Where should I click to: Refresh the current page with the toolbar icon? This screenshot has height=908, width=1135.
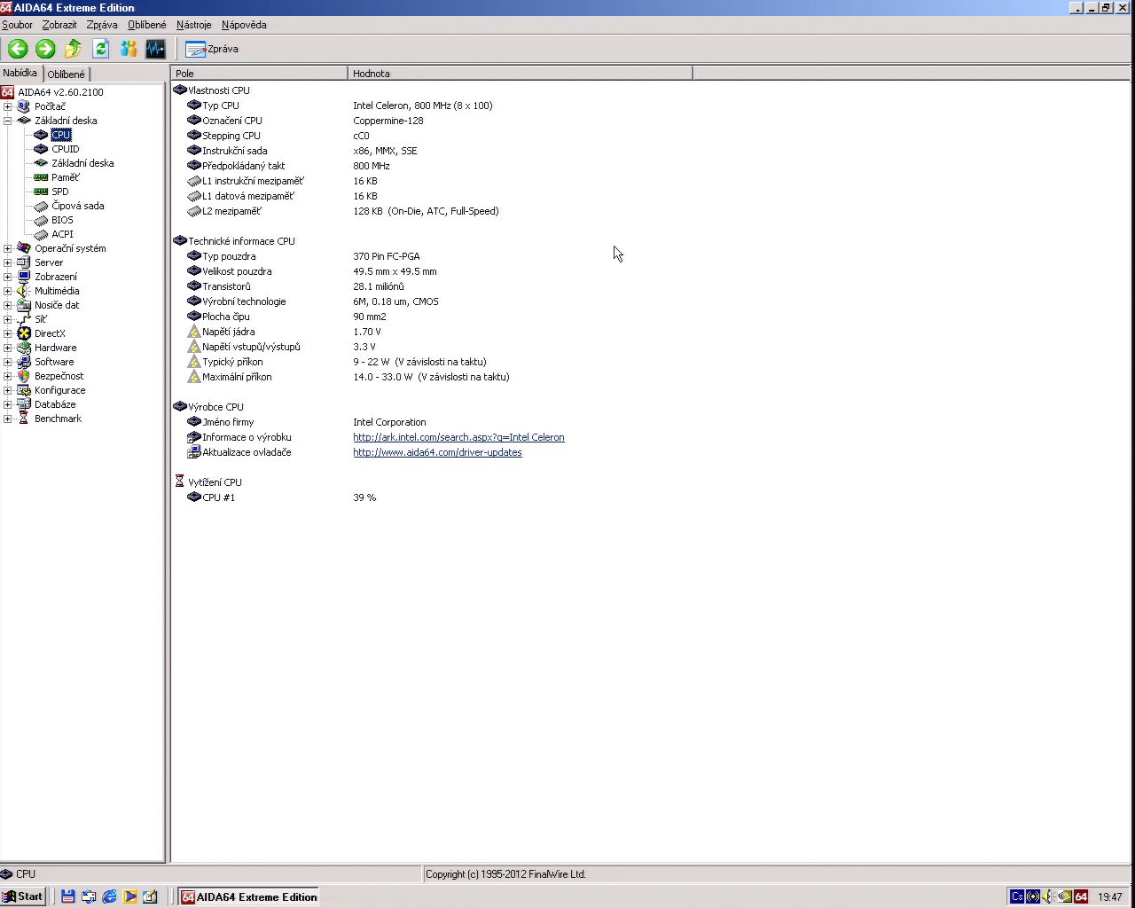[100, 49]
